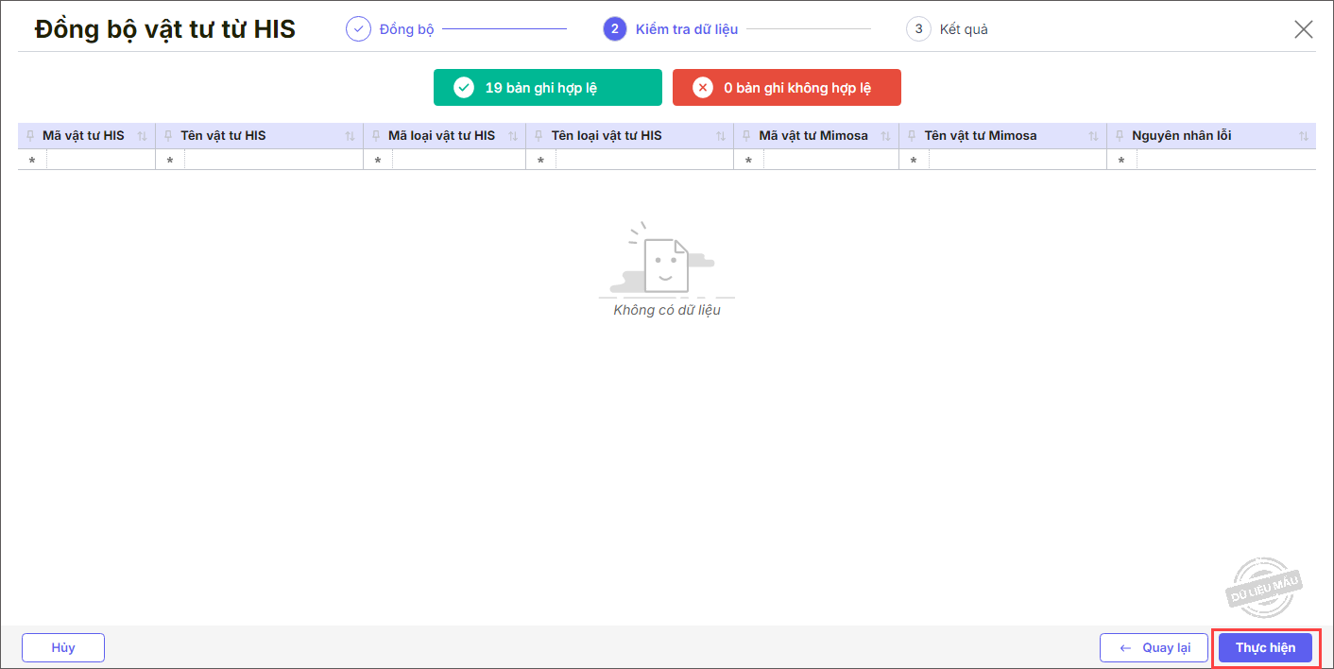This screenshot has width=1334, height=669.
Task: Pin the Nguyên nhân lỗi column
Action: (1120, 136)
